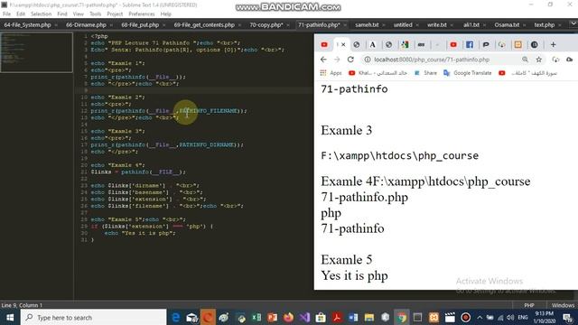Switch to the 66-Dirname.php tab
This screenshot has height=325, width=578.
86,25
